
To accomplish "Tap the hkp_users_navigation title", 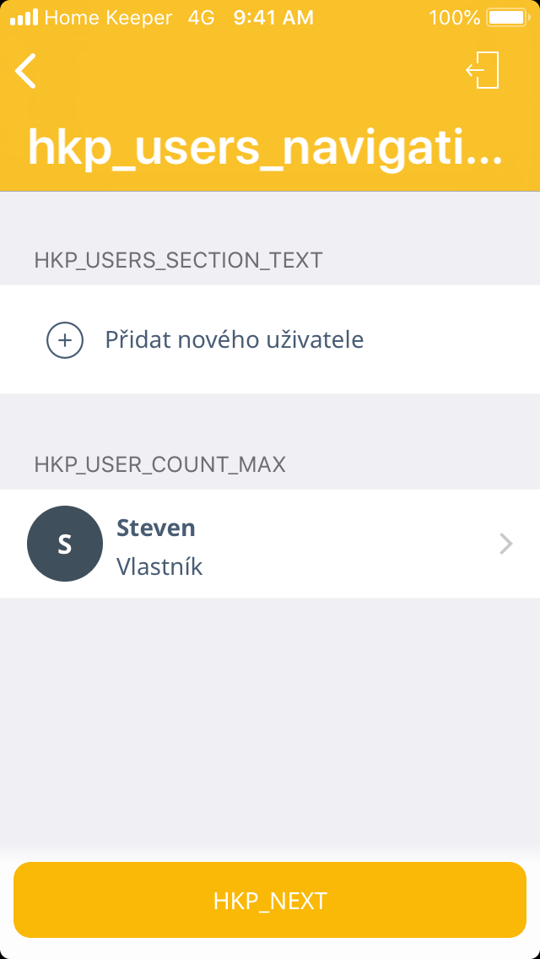I will 265,148.
